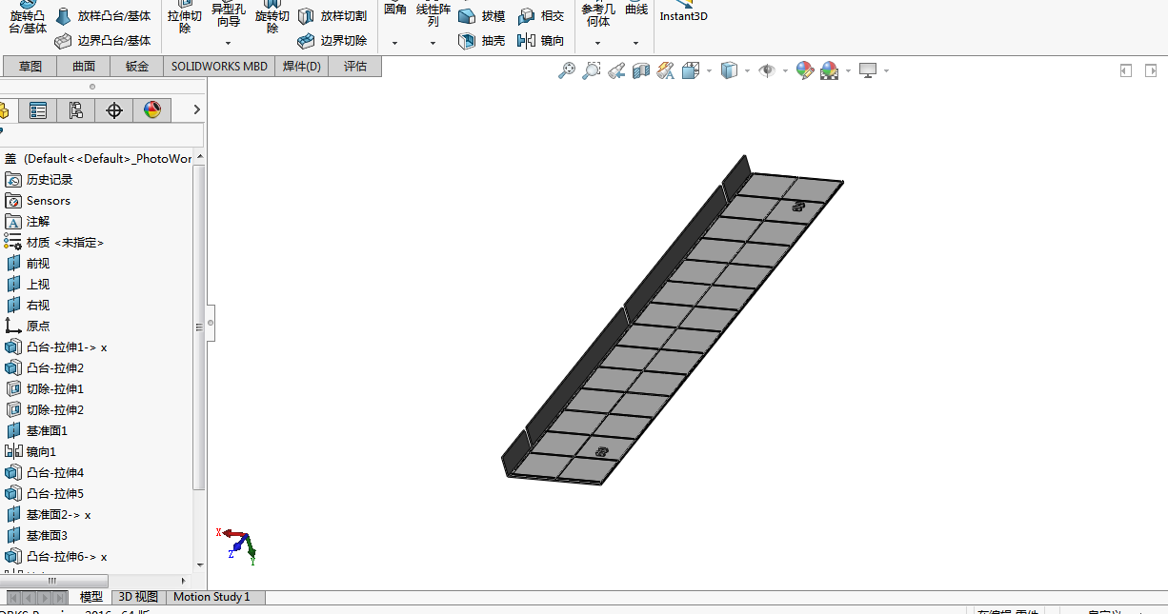Click feature tree horizontal scrollbar
Image resolution: width=1168 pixels, height=614 pixels.
point(53,581)
